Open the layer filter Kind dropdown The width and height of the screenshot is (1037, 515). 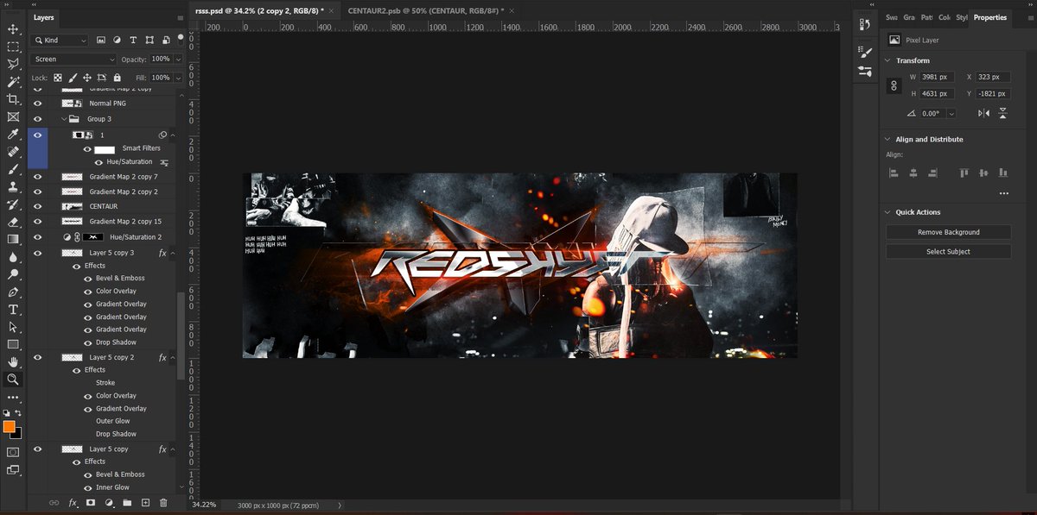pos(60,41)
